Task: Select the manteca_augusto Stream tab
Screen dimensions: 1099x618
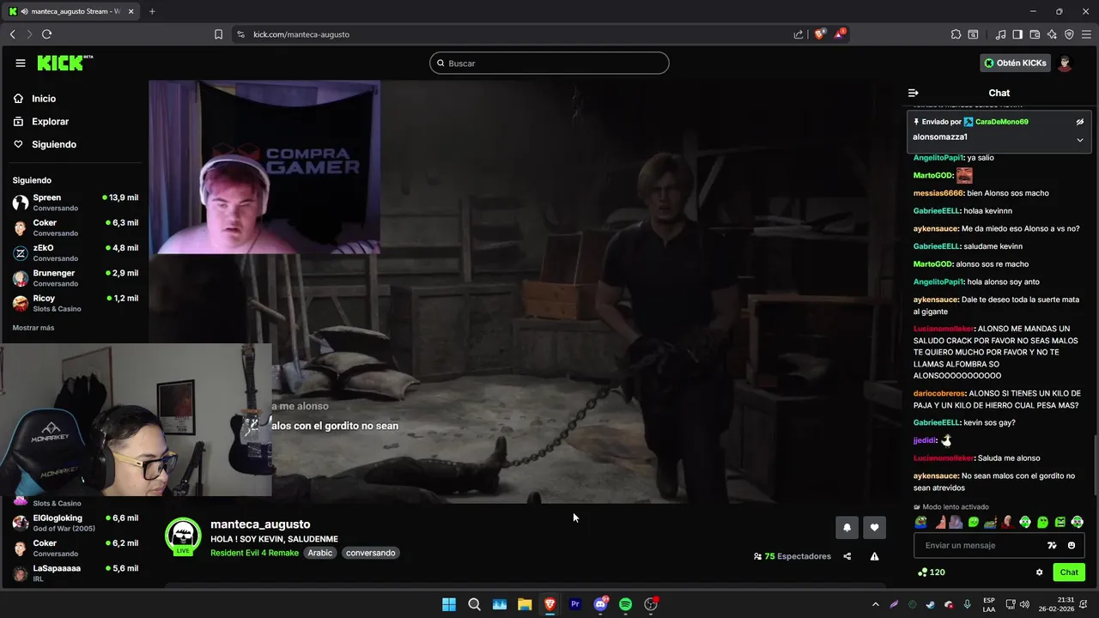Action: [x=72, y=11]
